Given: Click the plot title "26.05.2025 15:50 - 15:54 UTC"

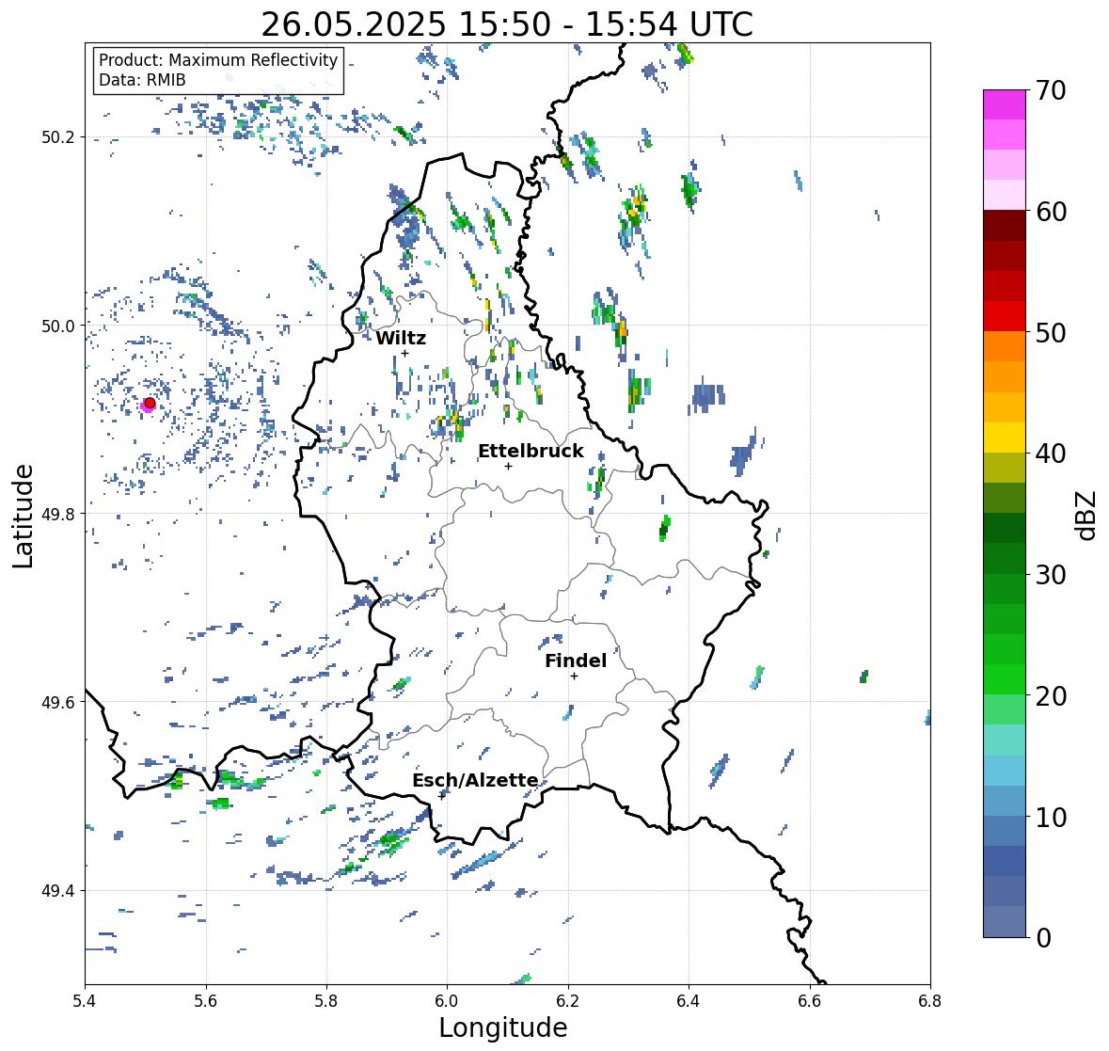Looking at the screenshot, I should point(507,24).
